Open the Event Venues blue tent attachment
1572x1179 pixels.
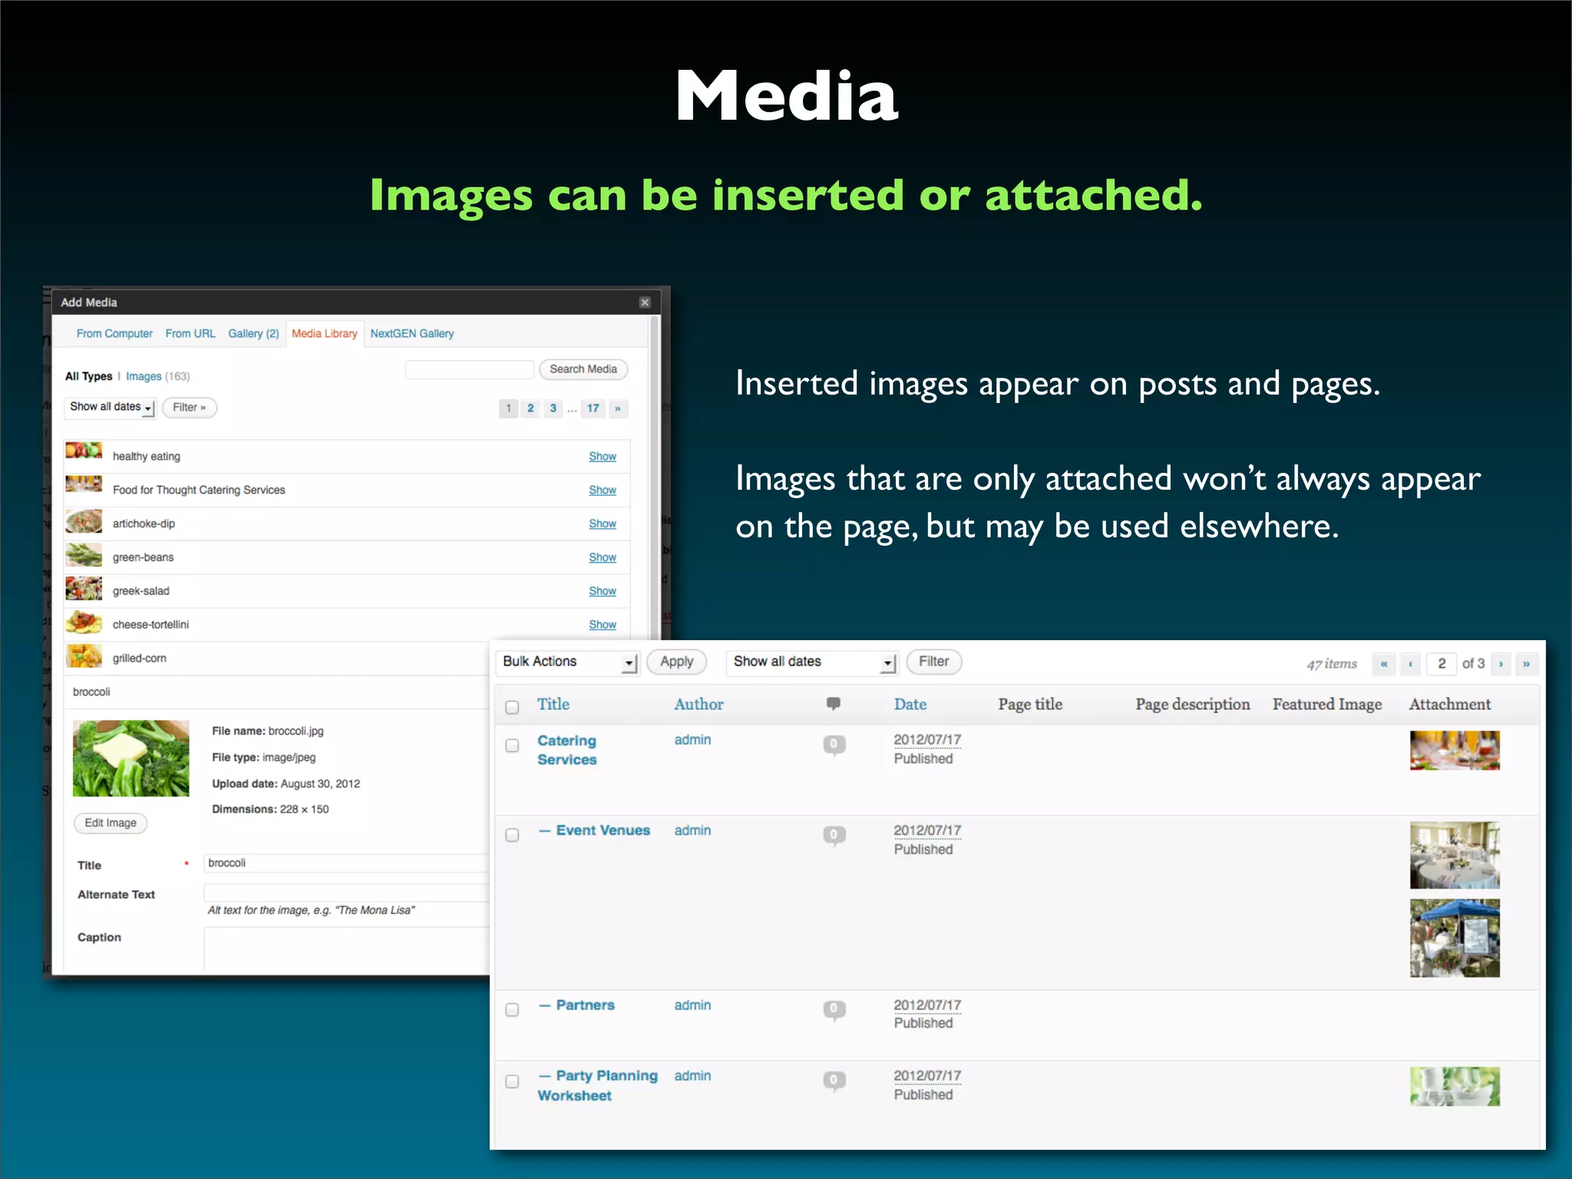click(x=1455, y=938)
